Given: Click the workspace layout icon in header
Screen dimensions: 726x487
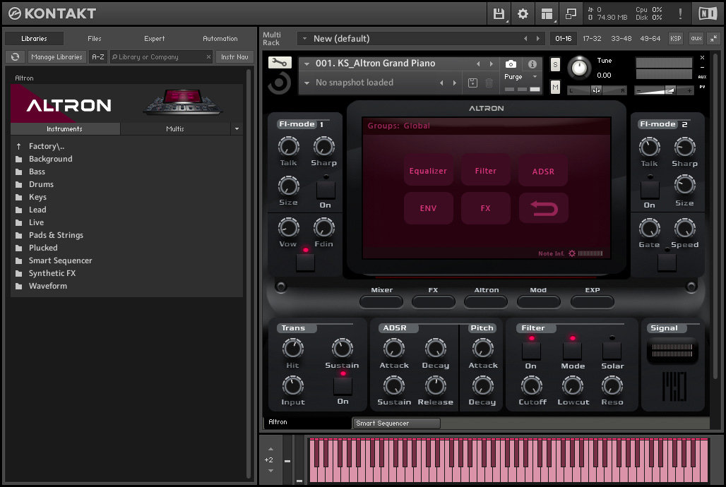Looking at the screenshot, I should pyautogui.click(x=546, y=13).
